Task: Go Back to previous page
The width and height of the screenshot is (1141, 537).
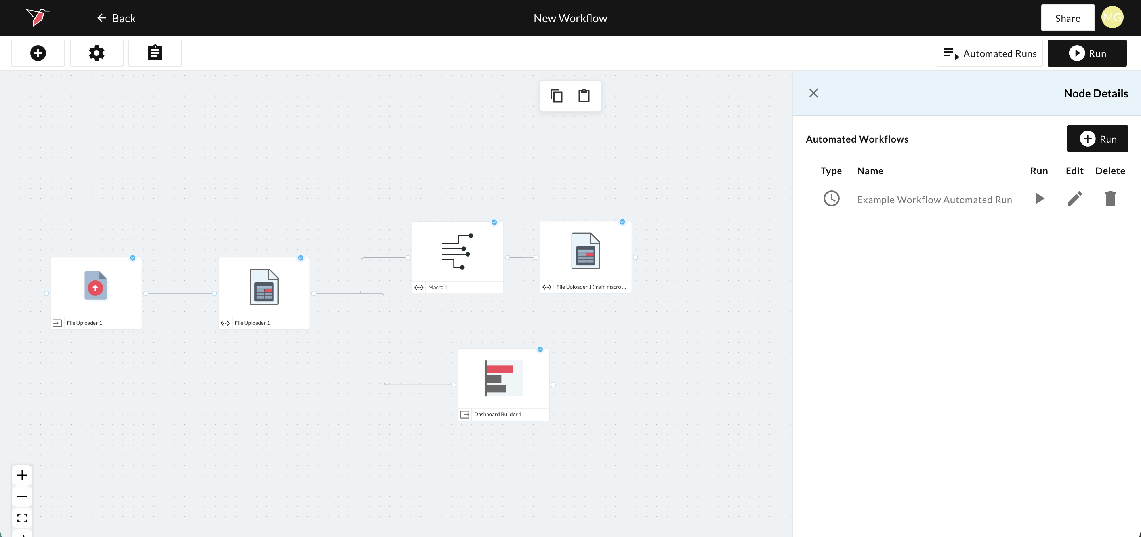Action: [116, 18]
